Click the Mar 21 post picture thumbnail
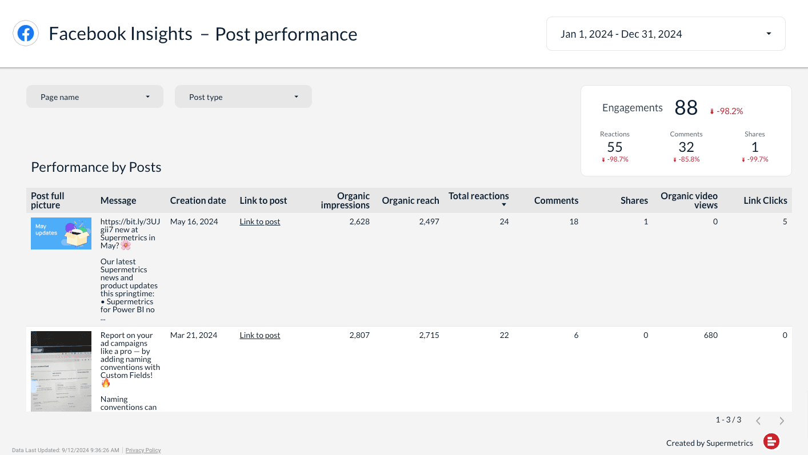Viewport: 808px width, 455px height. 61,371
